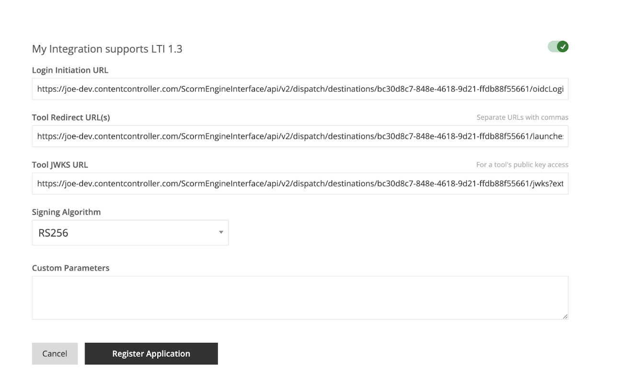Click the Cancel button
This screenshot has width=622, height=385.
[55, 353]
